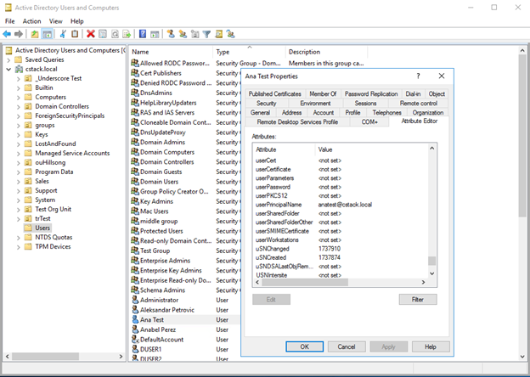Switch to the Member Of tab
Screen dimensions: 530x377
(x=323, y=94)
